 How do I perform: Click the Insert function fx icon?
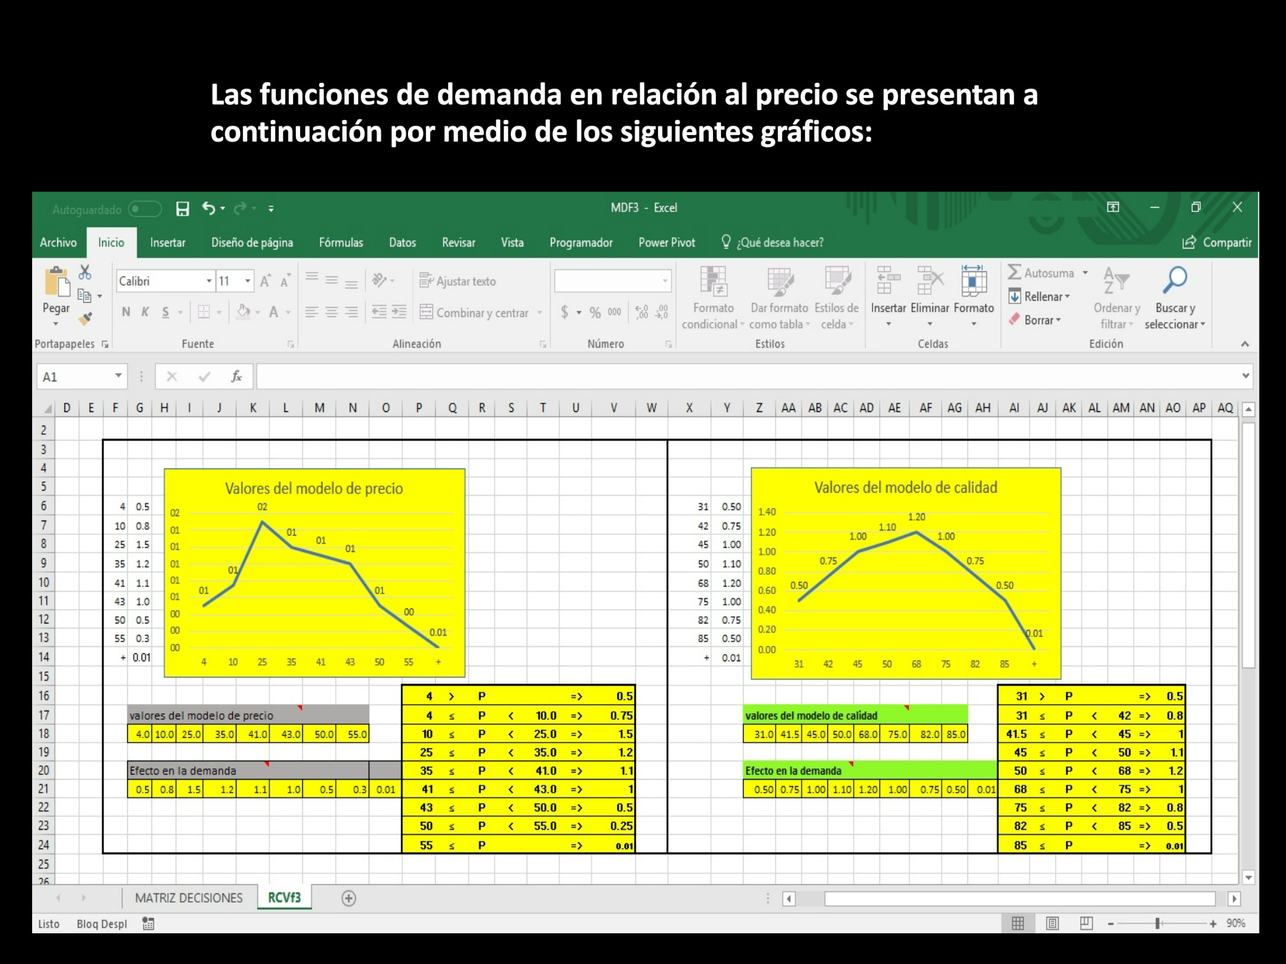coord(236,376)
